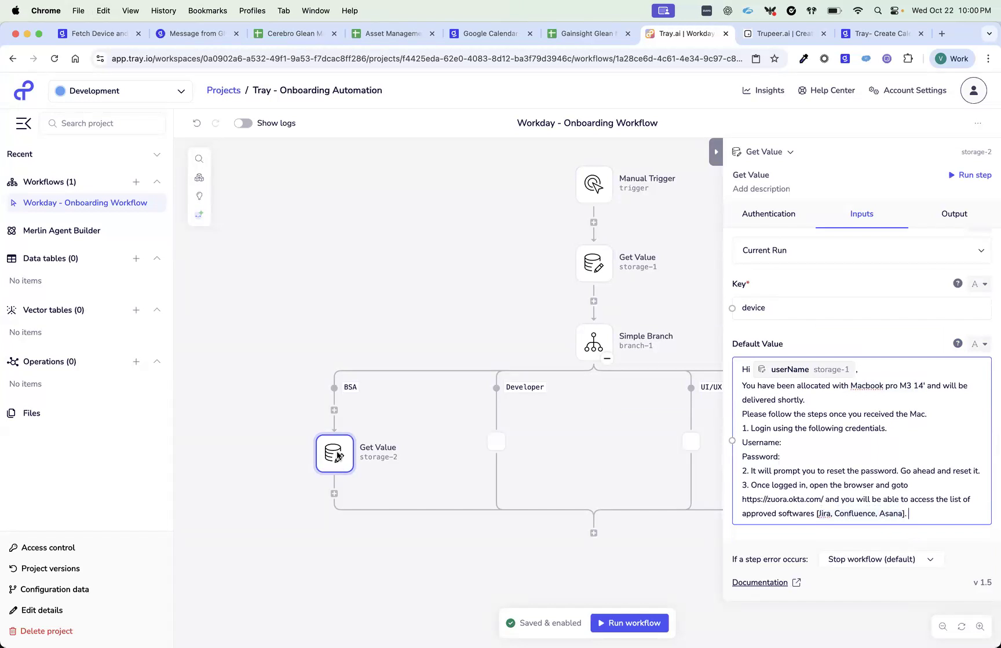Screen dimensions: 1001x648
Task: Open the Merlin AI assistant icon
Action: click(x=199, y=214)
